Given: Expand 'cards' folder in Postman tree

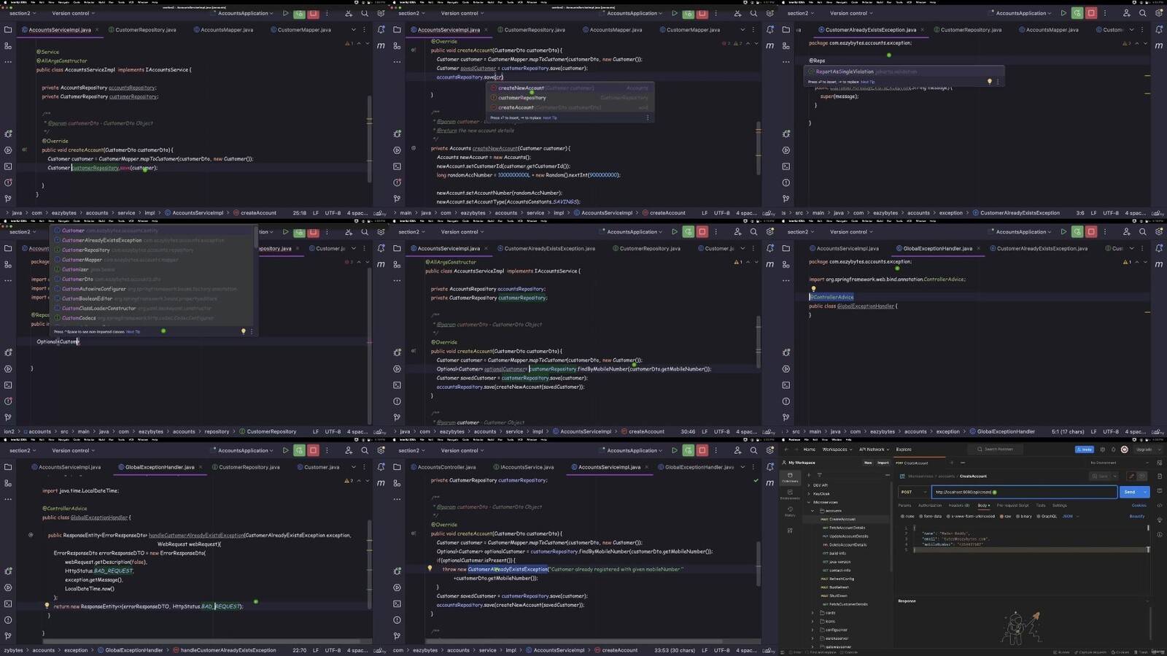Looking at the screenshot, I should [813, 613].
